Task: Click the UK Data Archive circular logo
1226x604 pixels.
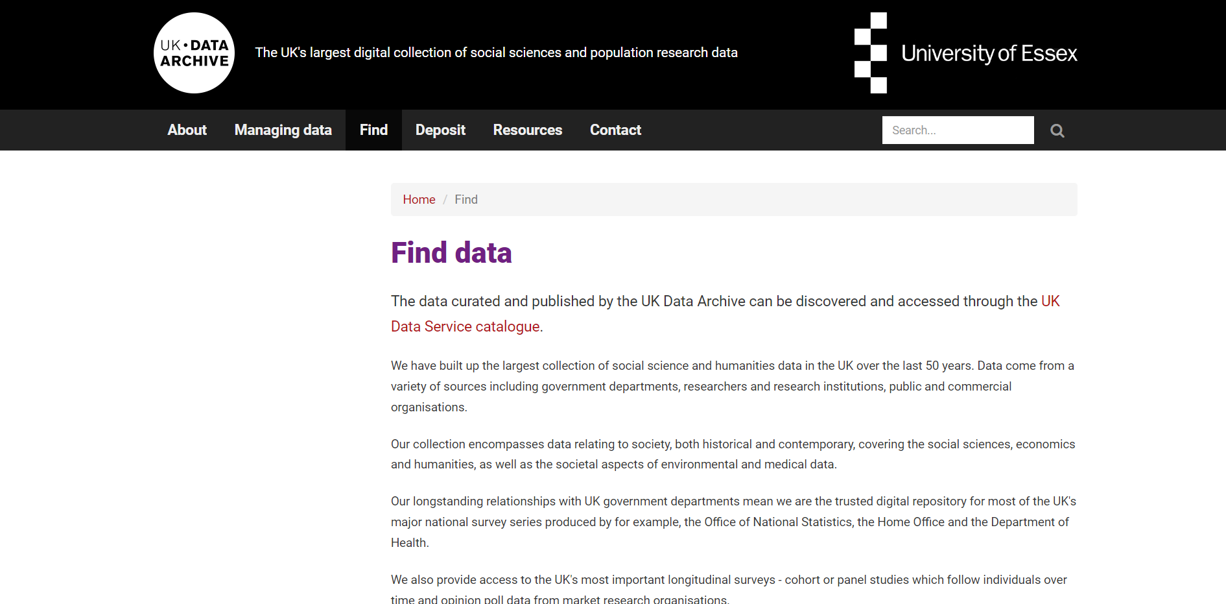Action: (x=194, y=53)
